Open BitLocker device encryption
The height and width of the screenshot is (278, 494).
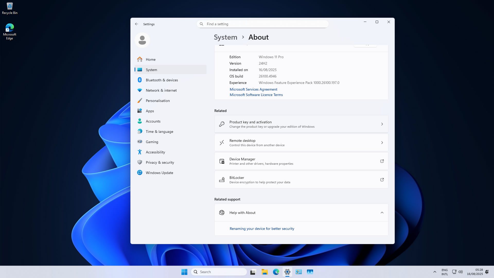(301, 180)
